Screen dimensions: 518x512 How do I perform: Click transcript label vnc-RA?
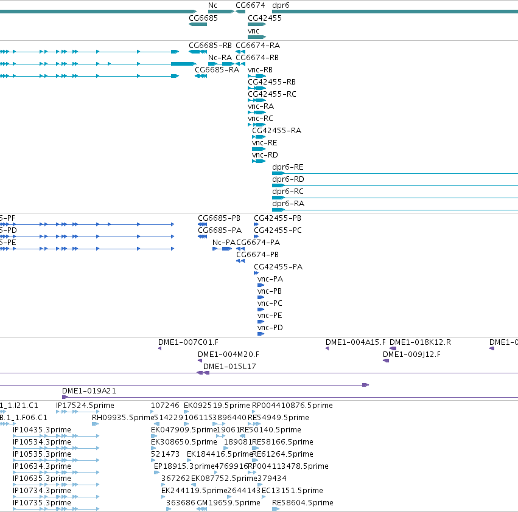[x=261, y=106]
